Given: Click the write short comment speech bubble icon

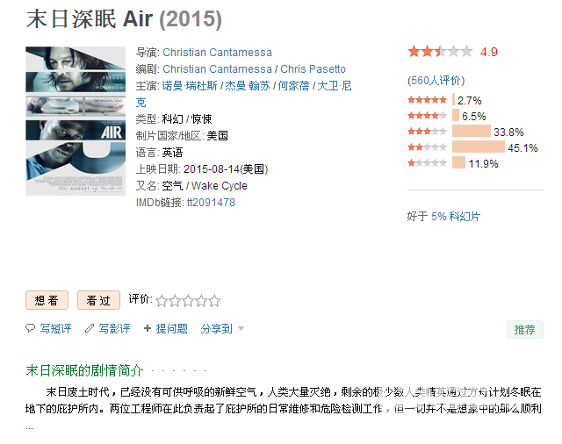Looking at the screenshot, I should [x=31, y=329].
